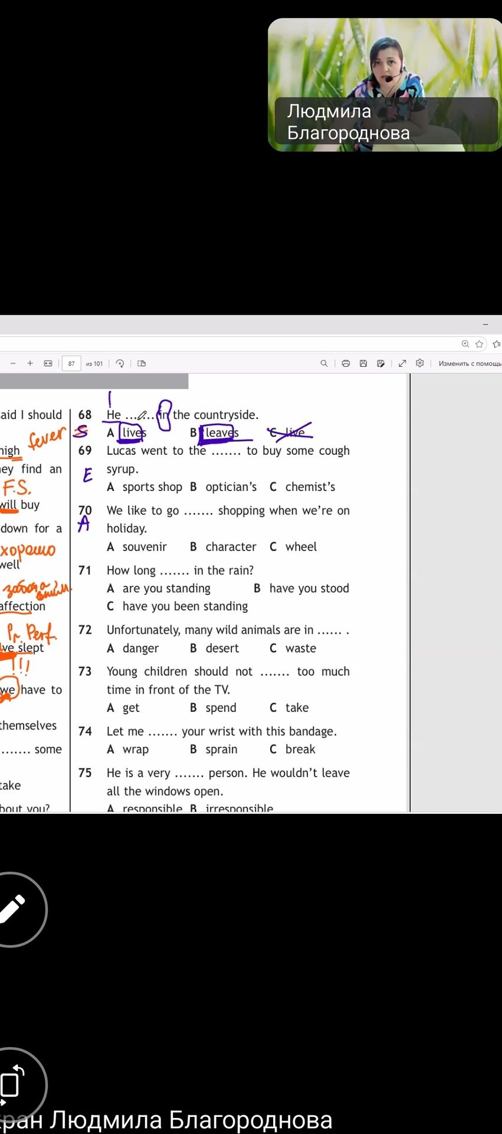Zoom in the PDF document
This screenshot has height=1134, width=502.
30,363
